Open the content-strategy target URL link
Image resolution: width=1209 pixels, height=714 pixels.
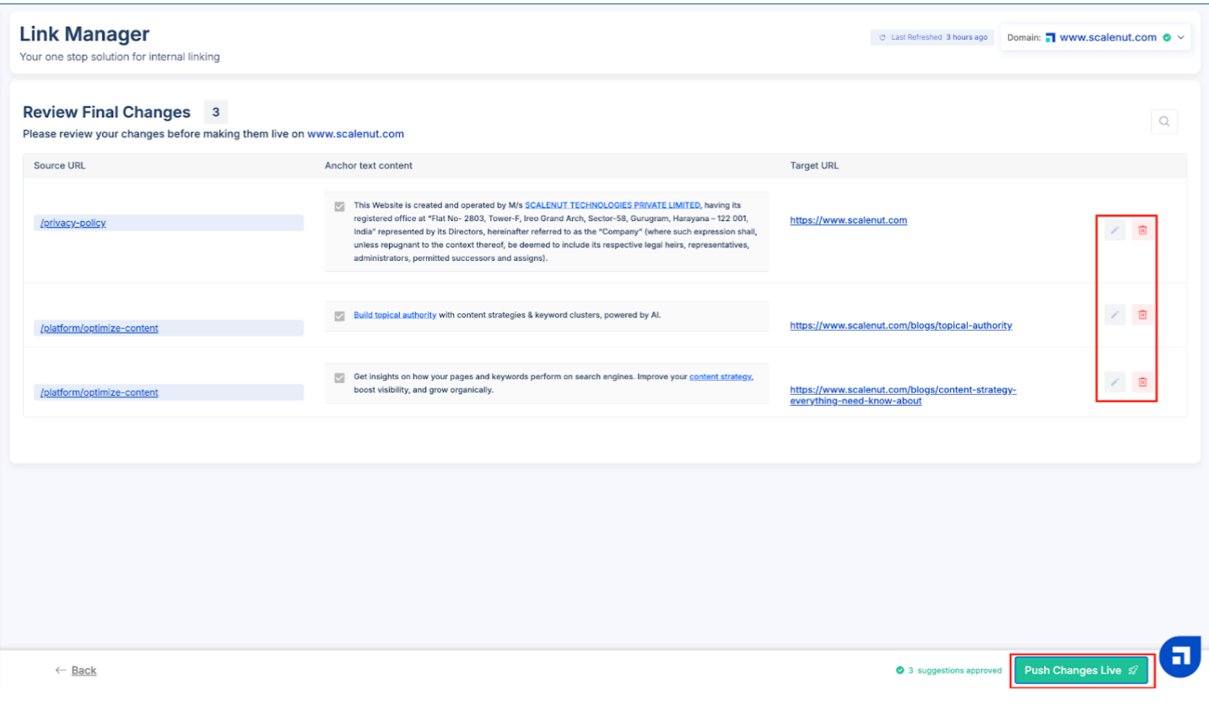tap(902, 390)
